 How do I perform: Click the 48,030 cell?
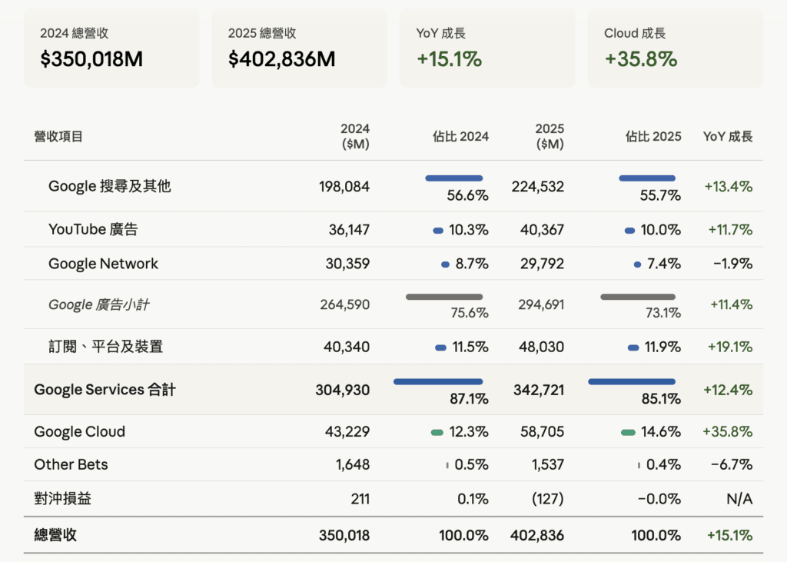[x=541, y=347]
